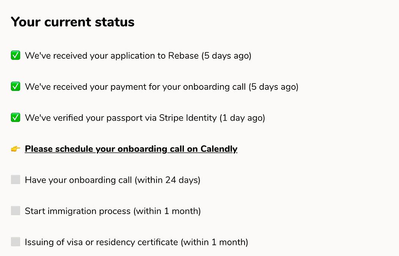Viewport: 399px width, 256px height.
Task: Click the visa or residency certificate text
Action: point(101,242)
